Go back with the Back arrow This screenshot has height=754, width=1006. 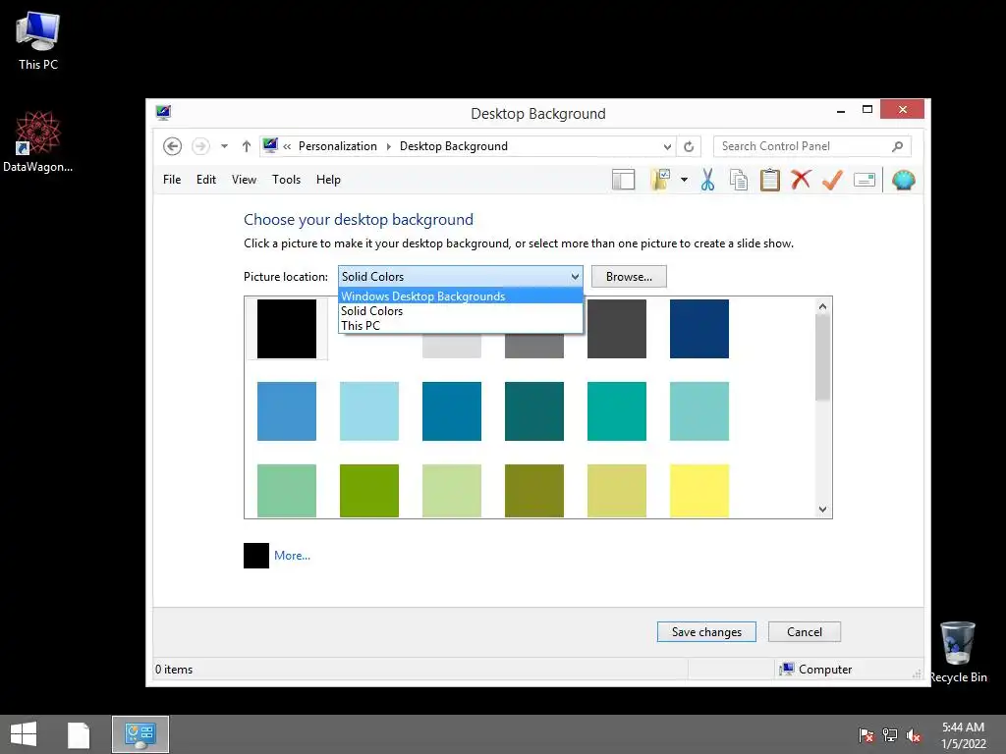pyautogui.click(x=172, y=146)
